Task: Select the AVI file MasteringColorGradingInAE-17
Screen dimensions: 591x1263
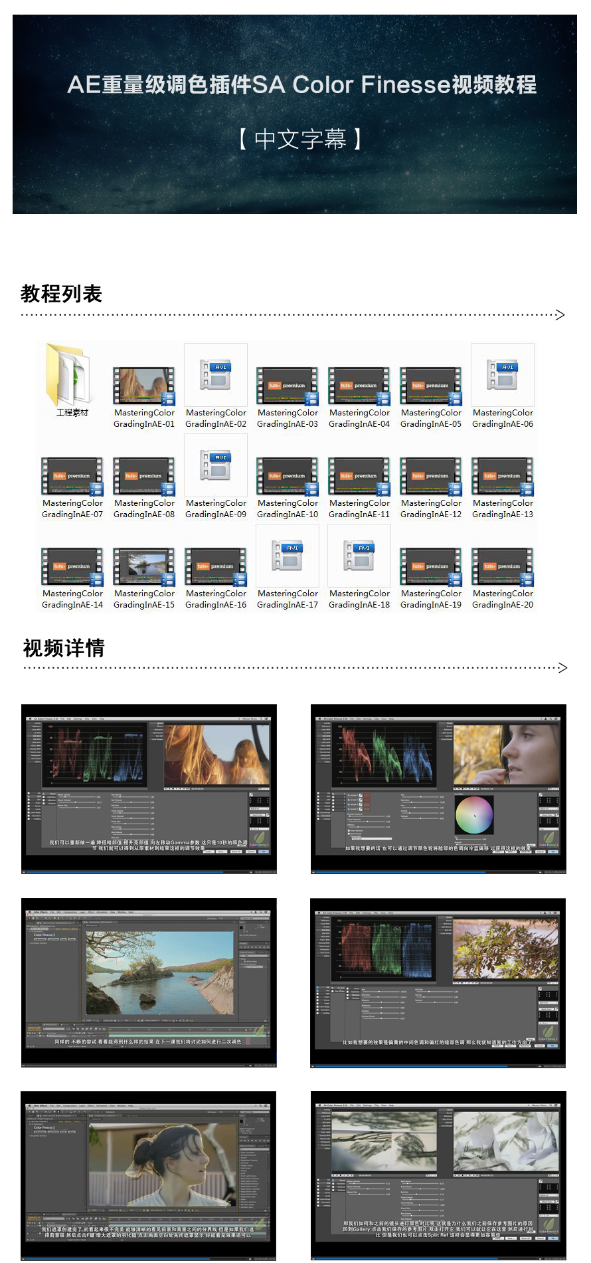Action: point(288,556)
